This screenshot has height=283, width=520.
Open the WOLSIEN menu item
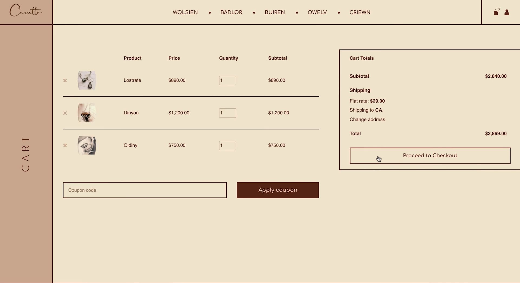pyautogui.click(x=185, y=12)
